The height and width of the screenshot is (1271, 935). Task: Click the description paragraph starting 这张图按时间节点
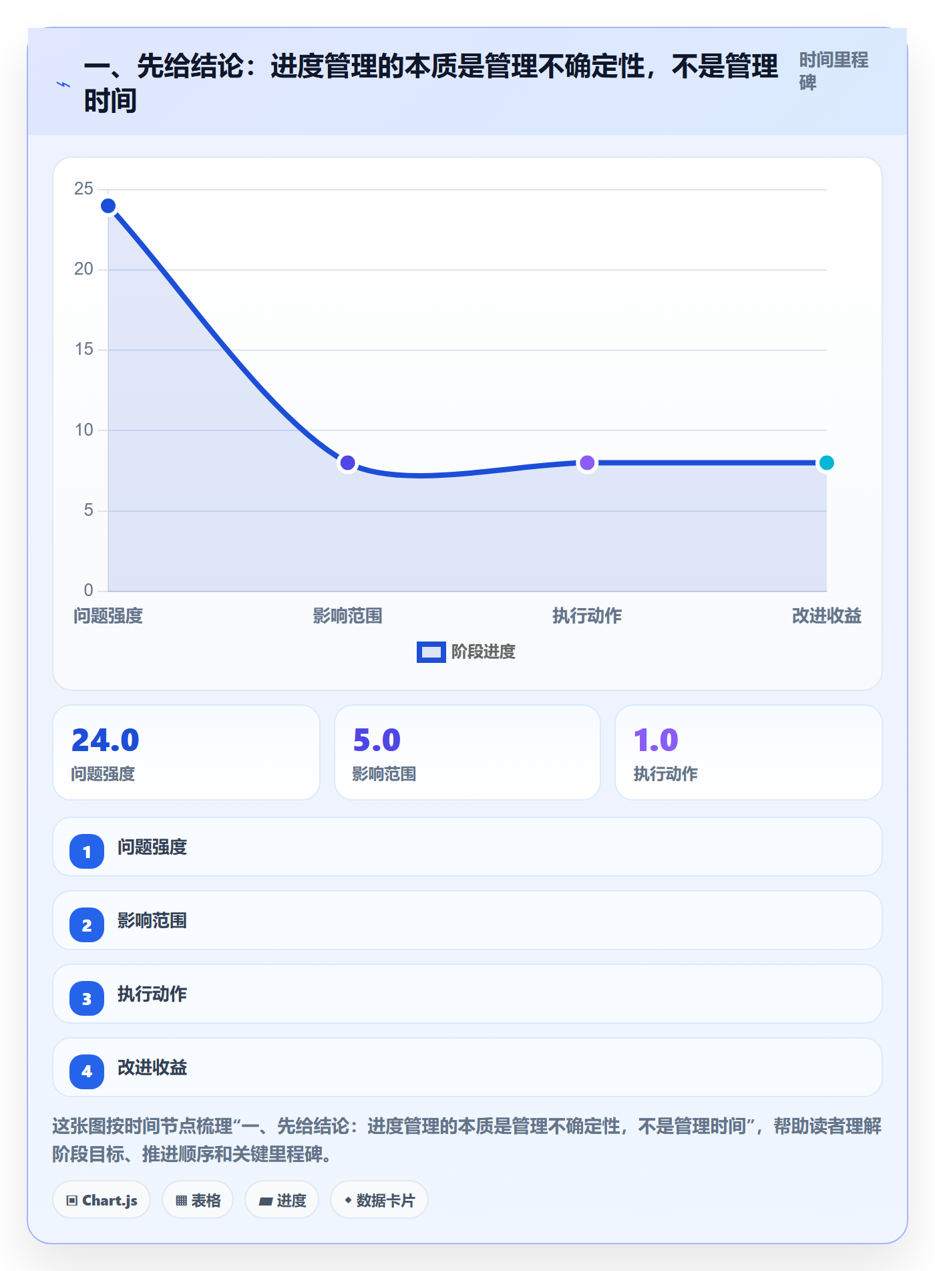pos(467,1140)
